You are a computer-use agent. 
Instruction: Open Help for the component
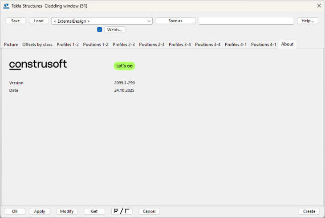[x=307, y=21]
